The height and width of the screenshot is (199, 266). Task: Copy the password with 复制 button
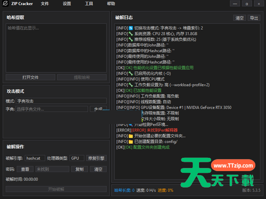(x=79, y=169)
